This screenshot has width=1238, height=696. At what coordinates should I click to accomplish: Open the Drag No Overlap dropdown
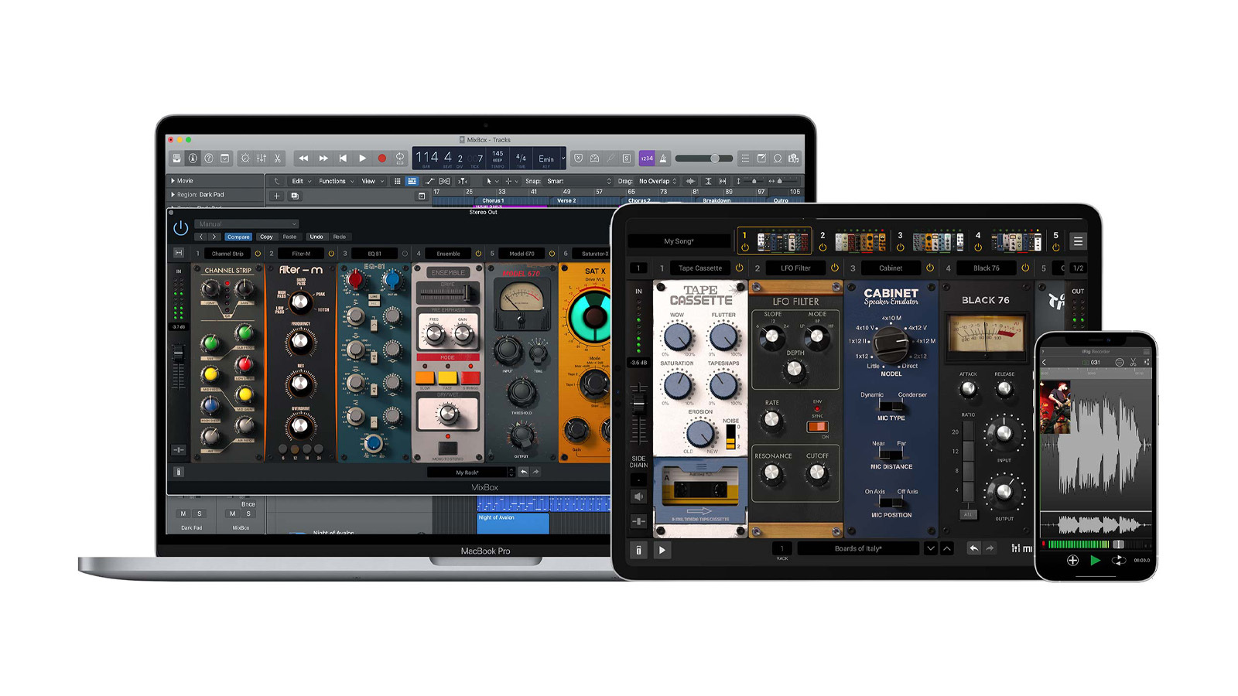coord(658,181)
